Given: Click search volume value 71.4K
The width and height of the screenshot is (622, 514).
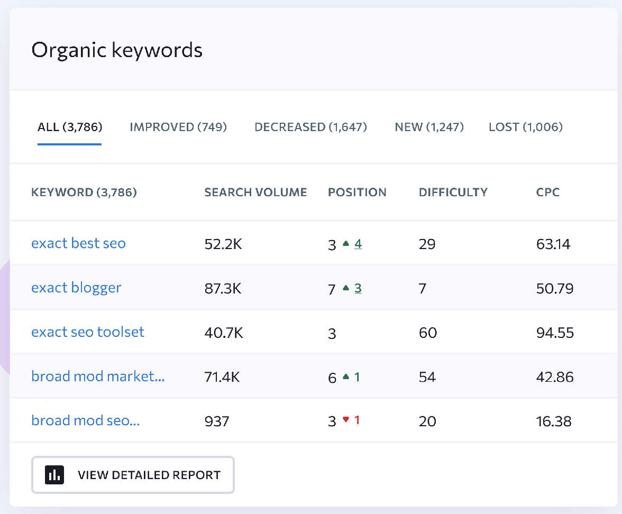Looking at the screenshot, I should [222, 377].
